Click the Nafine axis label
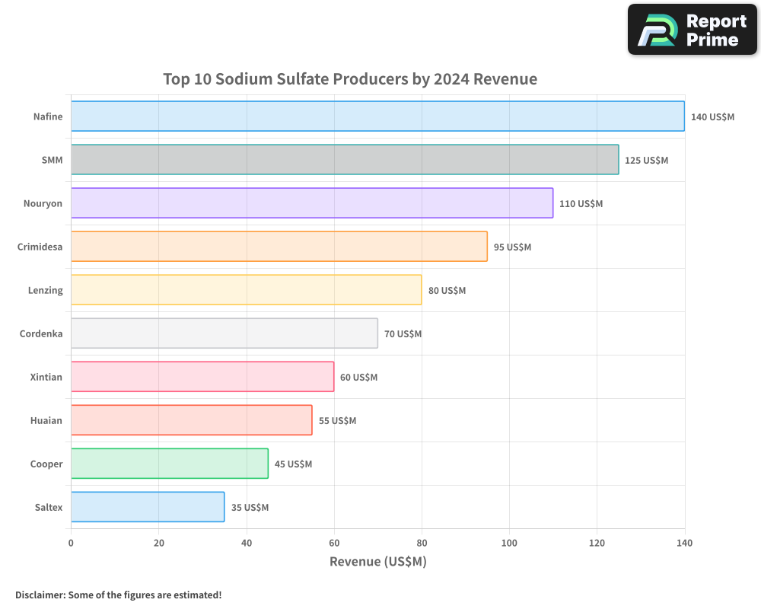The height and width of the screenshot is (609, 761). pyautogui.click(x=47, y=116)
